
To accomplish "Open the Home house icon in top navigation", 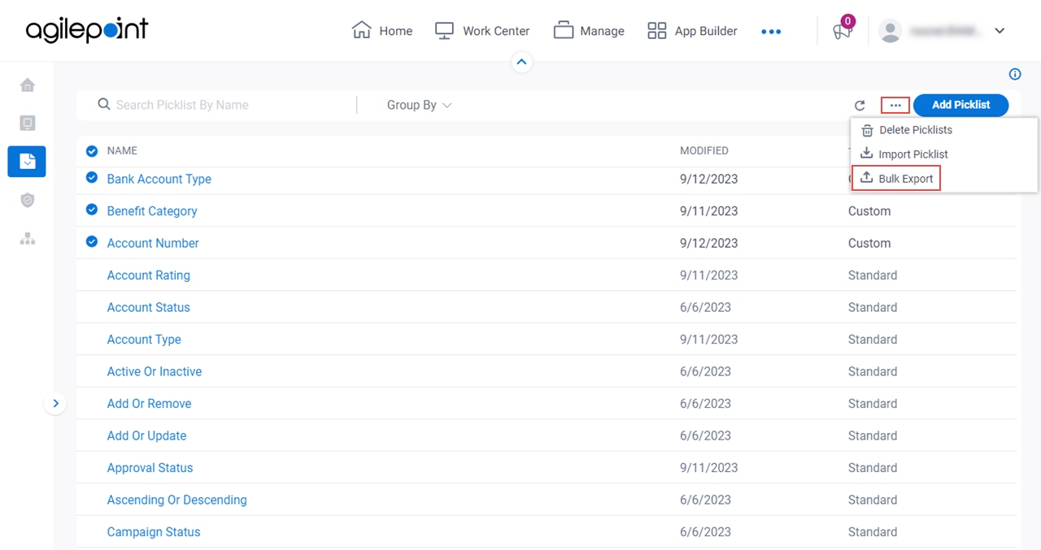I will tap(361, 30).
